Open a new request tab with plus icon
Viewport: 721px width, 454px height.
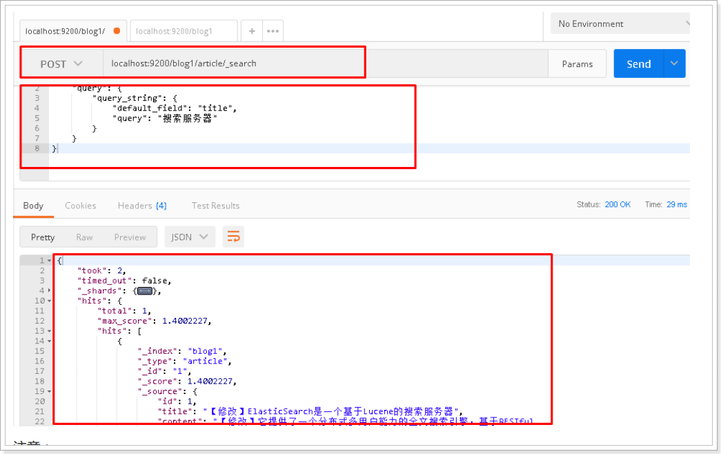pyautogui.click(x=252, y=31)
